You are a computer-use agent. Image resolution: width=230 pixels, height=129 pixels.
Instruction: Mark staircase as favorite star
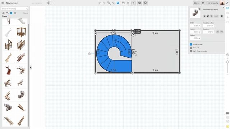(x=199, y=9)
